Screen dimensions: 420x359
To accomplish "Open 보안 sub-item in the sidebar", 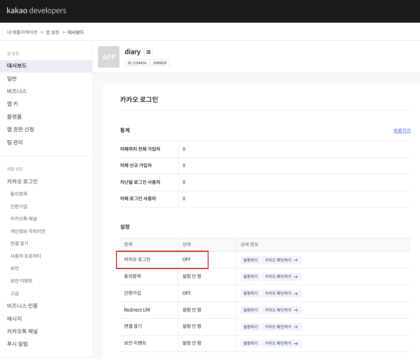I will coord(14,268).
